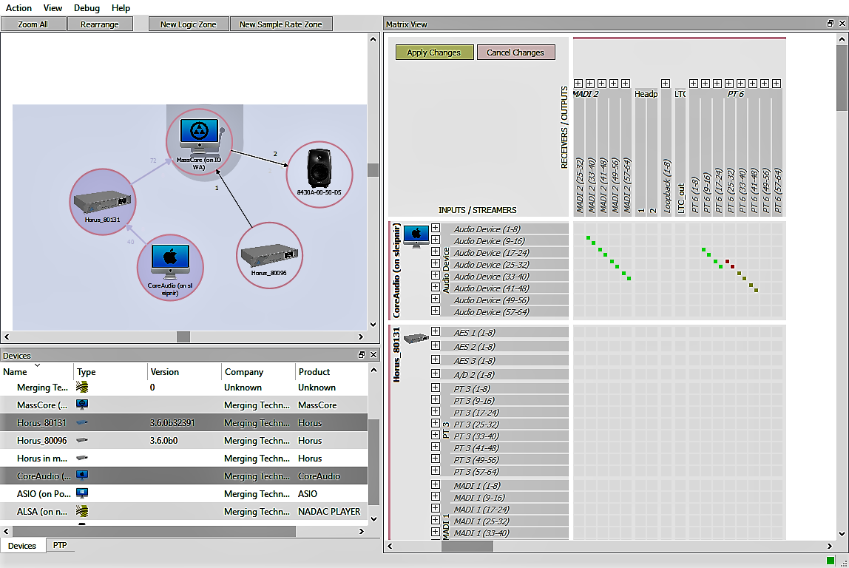
Task: Select the MassCore node in the network view
Action: (199, 142)
